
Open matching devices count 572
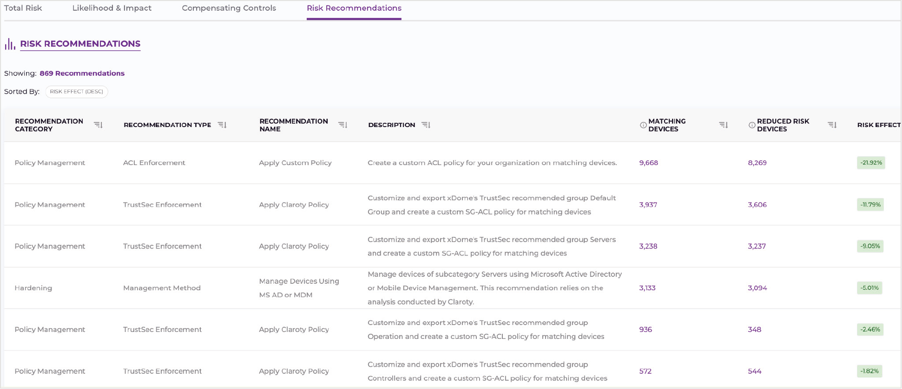(x=645, y=371)
